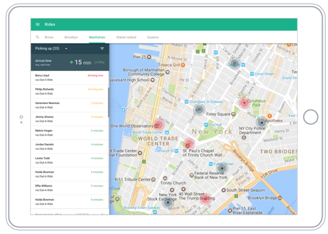Click Borough of Manhattan Community College pin
This screenshot has width=328, height=234.
point(167,72)
